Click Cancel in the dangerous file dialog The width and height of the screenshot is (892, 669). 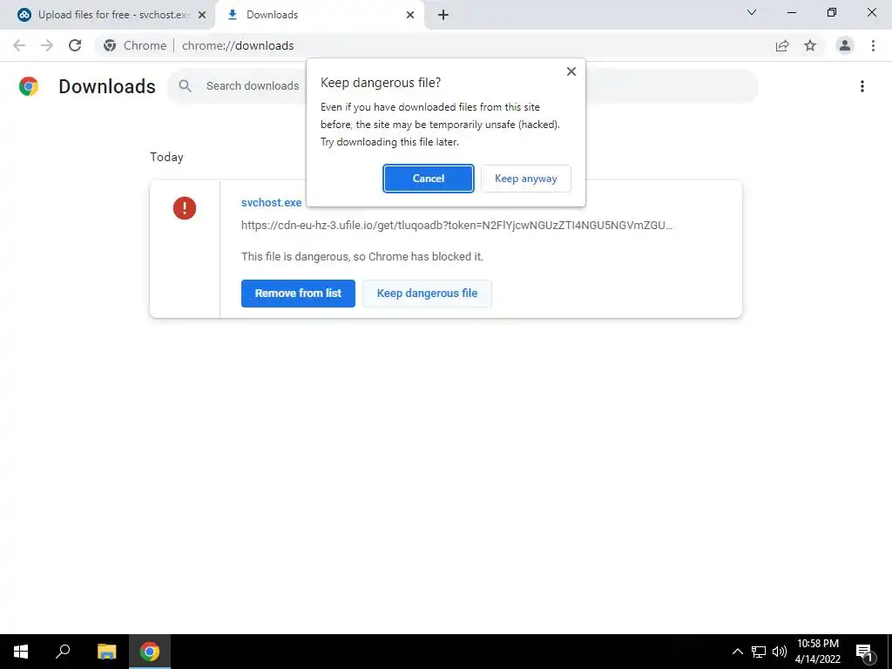pos(429,179)
